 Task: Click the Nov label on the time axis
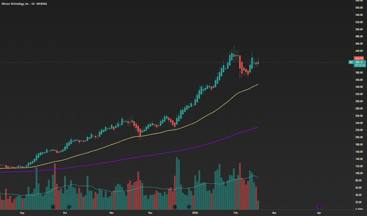[111, 212]
